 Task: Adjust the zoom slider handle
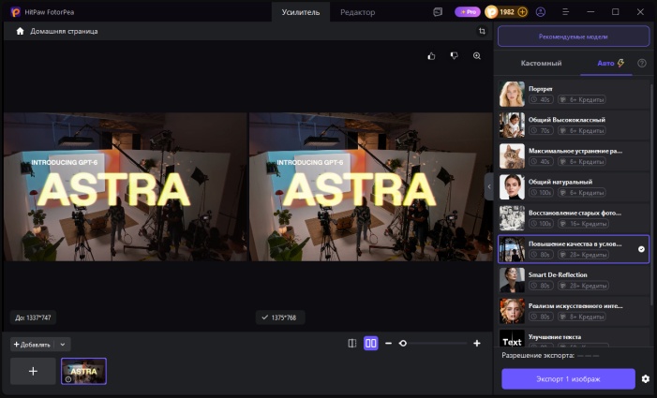(403, 343)
